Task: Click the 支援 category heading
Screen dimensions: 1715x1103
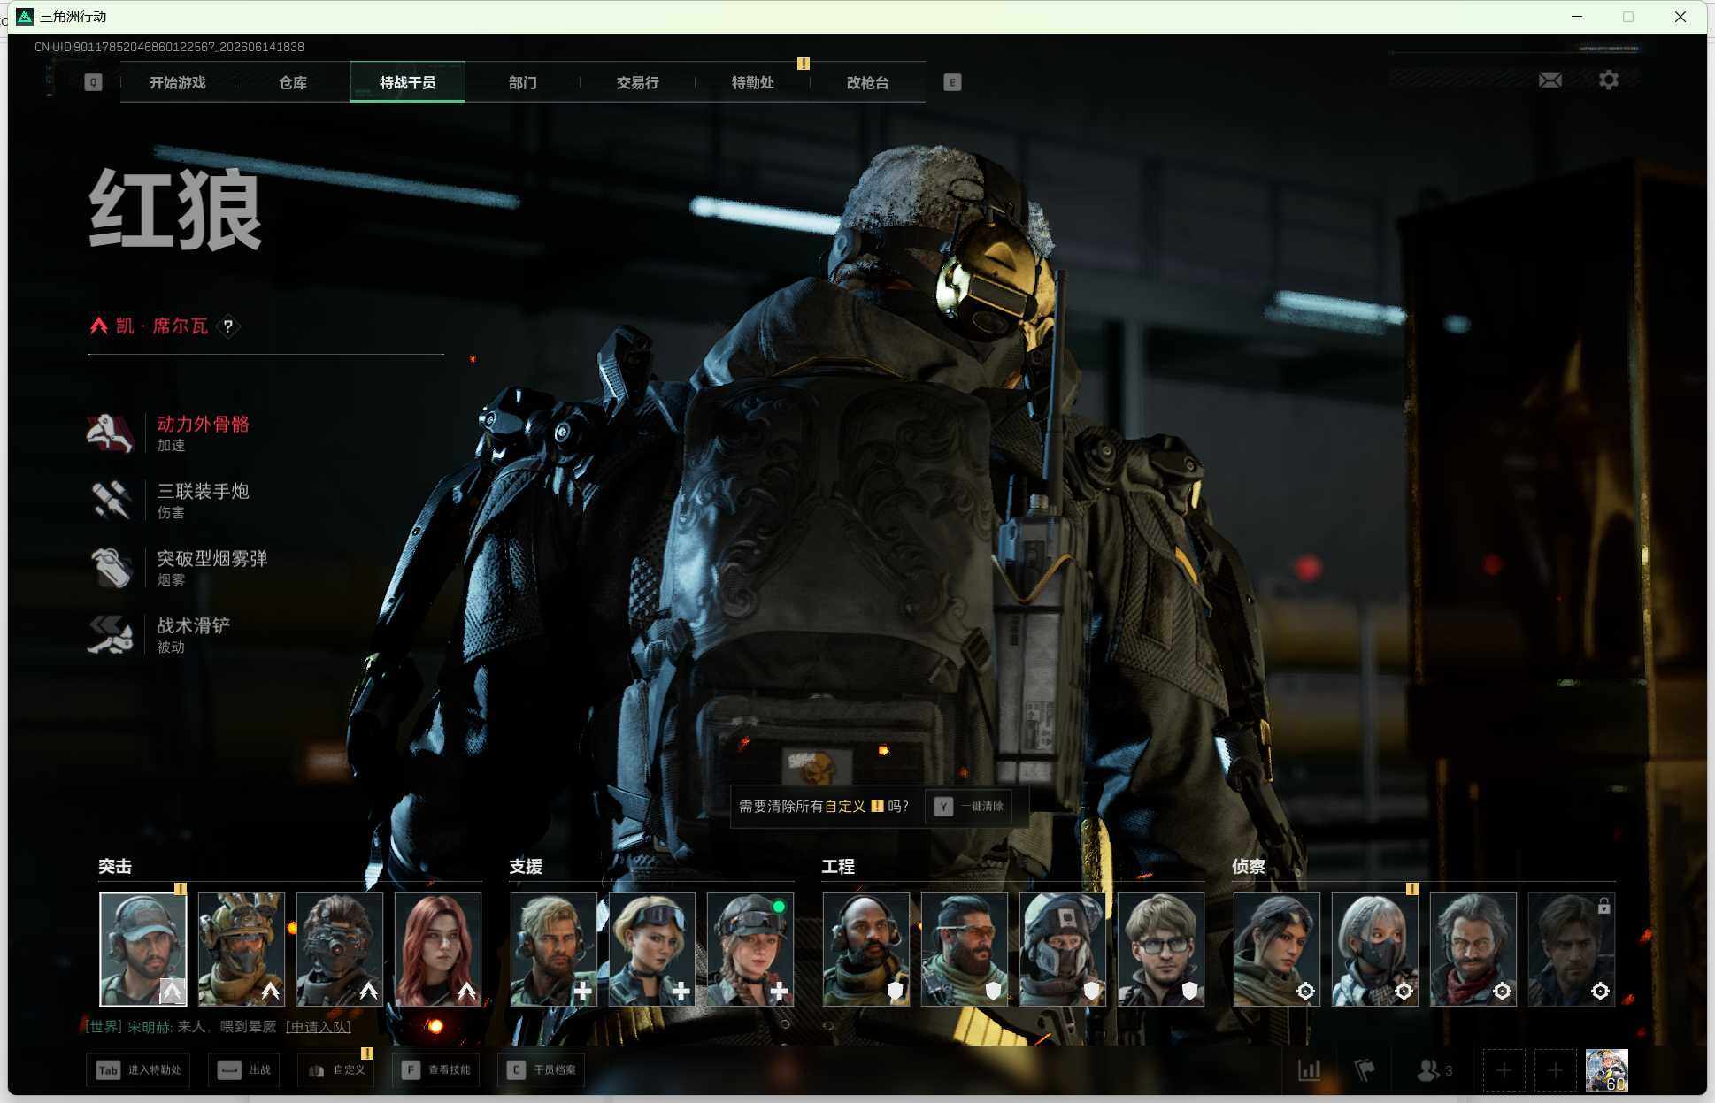Action: click(526, 867)
